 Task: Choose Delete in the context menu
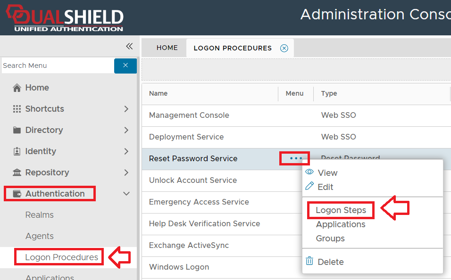(330, 262)
